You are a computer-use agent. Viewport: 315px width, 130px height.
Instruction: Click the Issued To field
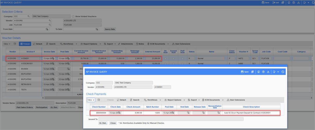point(171,119)
